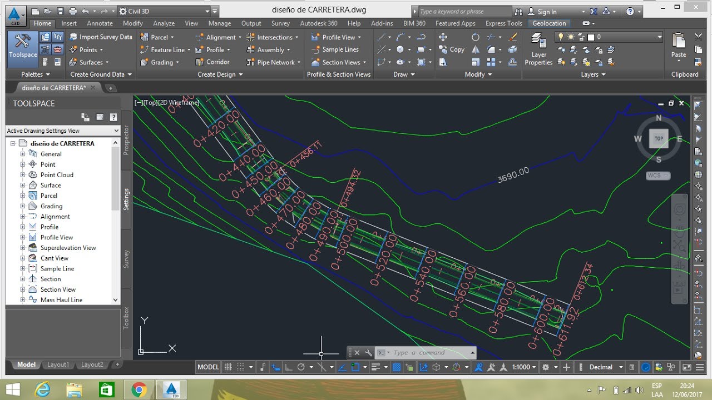The height and width of the screenshot is (400, 712).
Task: Select Profile View in settings tree
Action: pyautogui.click(x=57, y=237)
